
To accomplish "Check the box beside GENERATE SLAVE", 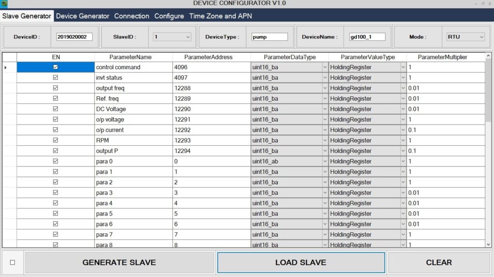I will tap(13, 262).
